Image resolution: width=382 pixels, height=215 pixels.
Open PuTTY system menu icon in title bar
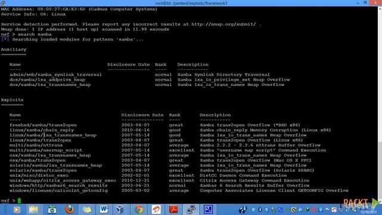(2, 3)
